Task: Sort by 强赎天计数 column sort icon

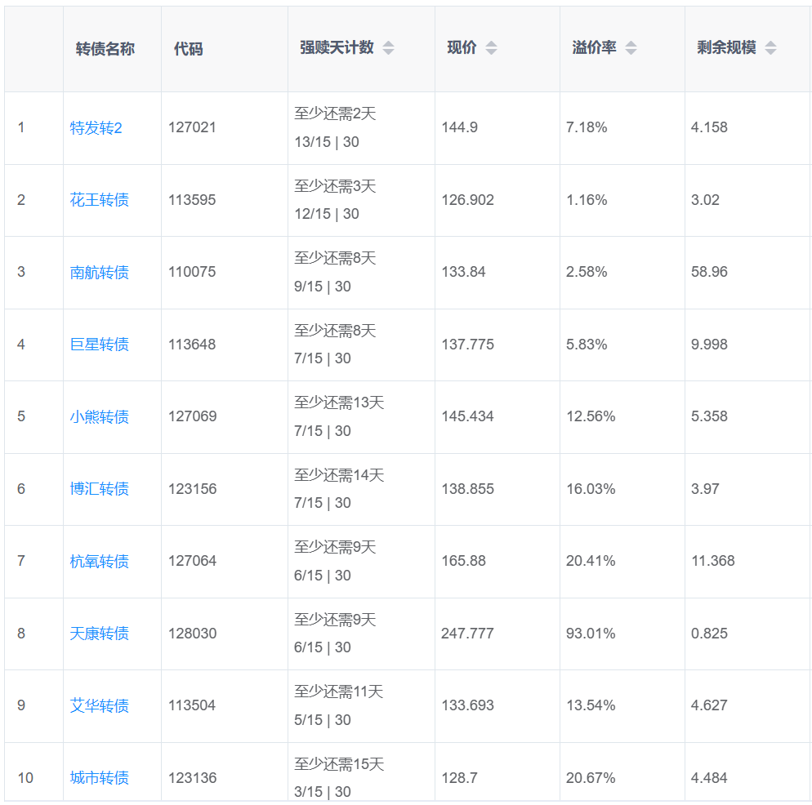Action: coord(388,48)
